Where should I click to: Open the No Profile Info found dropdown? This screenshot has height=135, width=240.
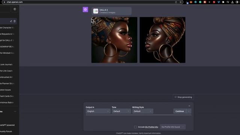click(x=172, y=127)
